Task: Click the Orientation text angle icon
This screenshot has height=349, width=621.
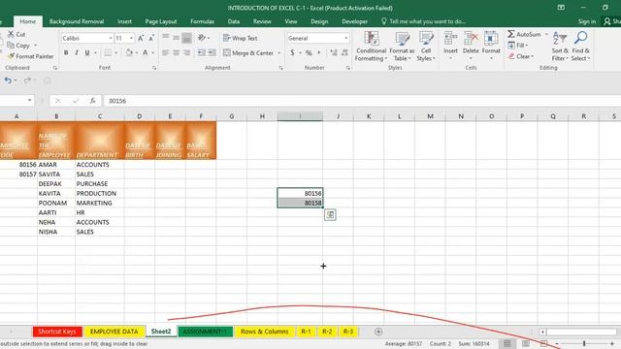Action: tap(202, 38)
